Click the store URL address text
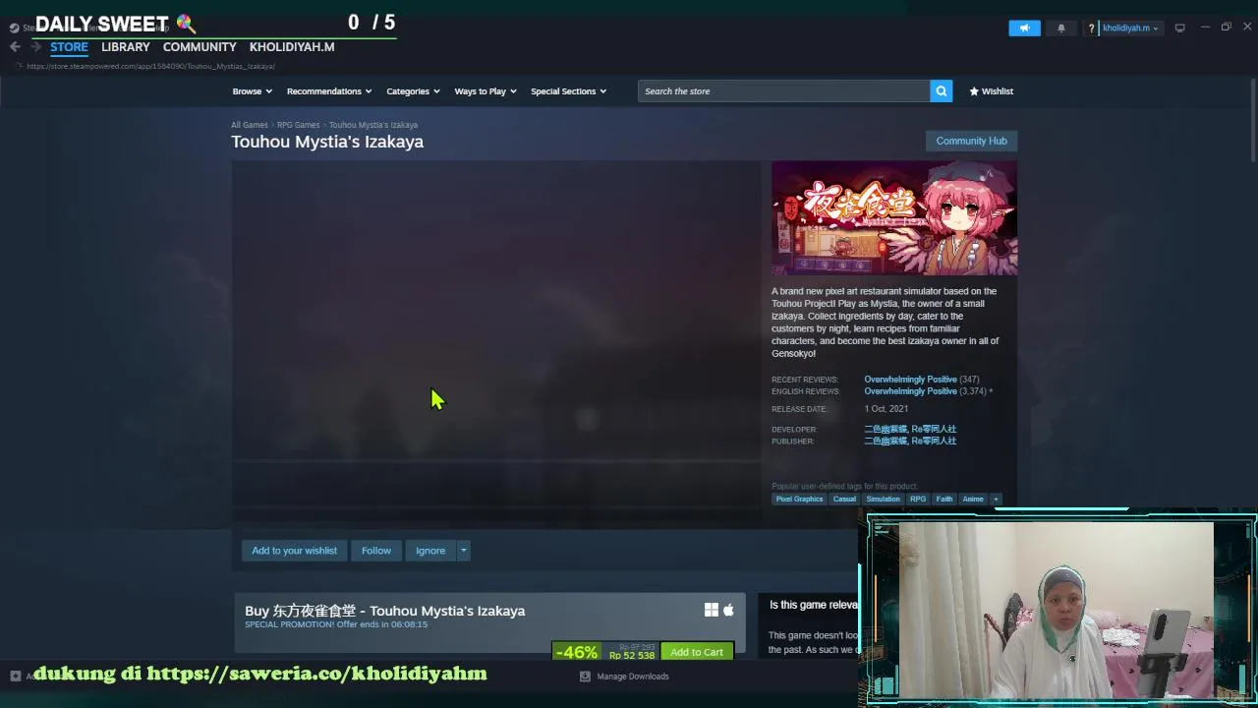 tap(150, 66)
